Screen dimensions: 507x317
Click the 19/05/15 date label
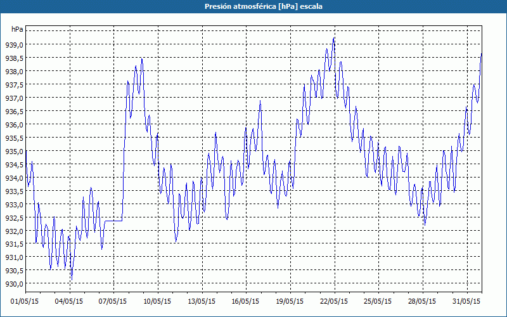coord(290,302)
